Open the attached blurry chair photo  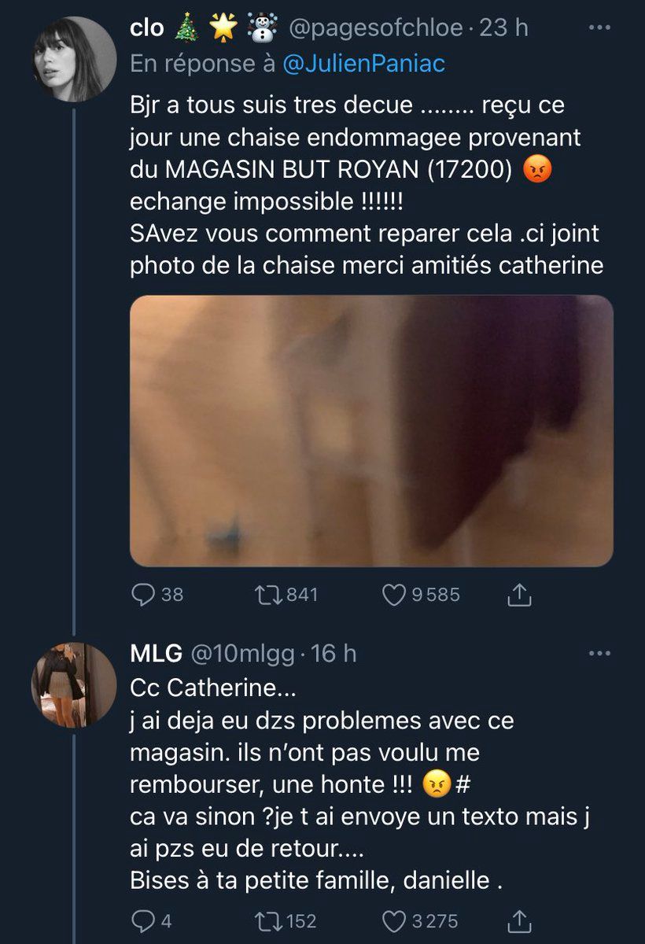pyautogui.click(x=371, y=431)
